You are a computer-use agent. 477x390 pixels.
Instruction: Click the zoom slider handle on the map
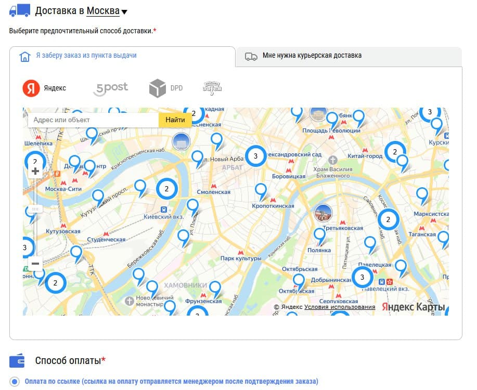click(x=34, y=209)
